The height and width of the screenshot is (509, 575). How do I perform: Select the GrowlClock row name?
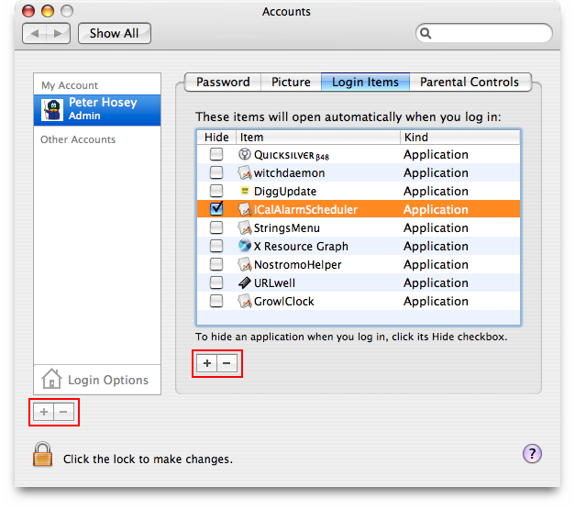pyautogui.click(x=284, y=301)
